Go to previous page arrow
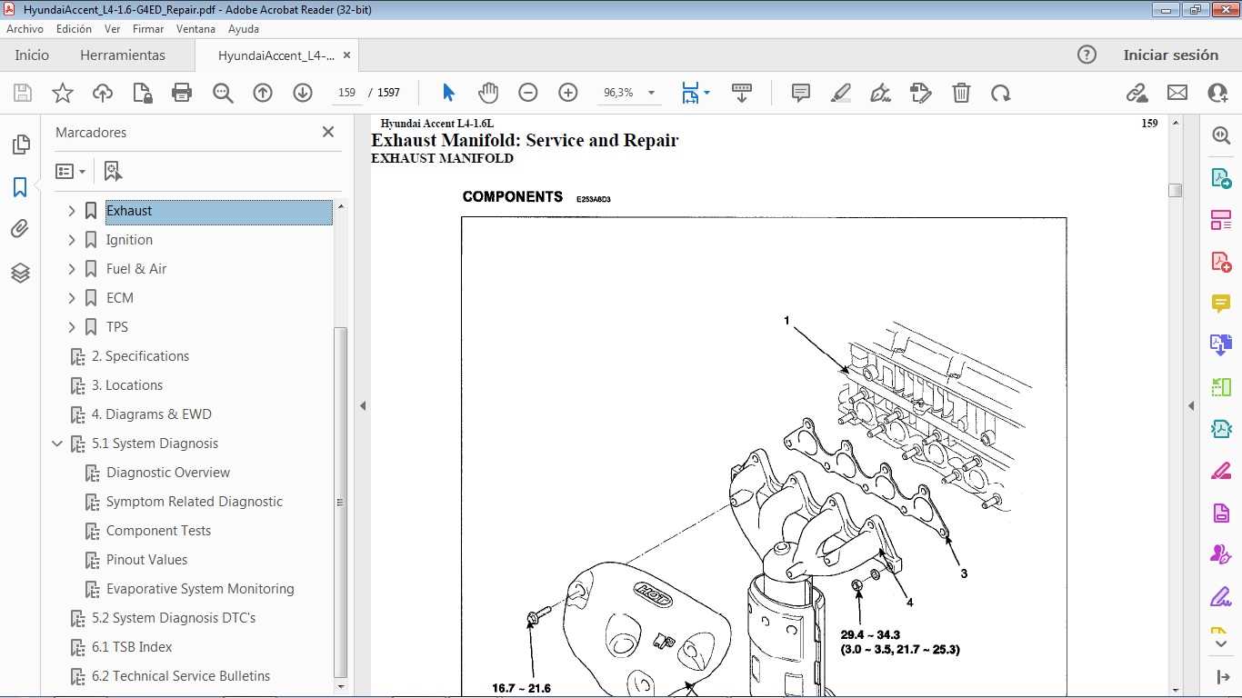The image size is (1242, 698). tap(263, 93)
